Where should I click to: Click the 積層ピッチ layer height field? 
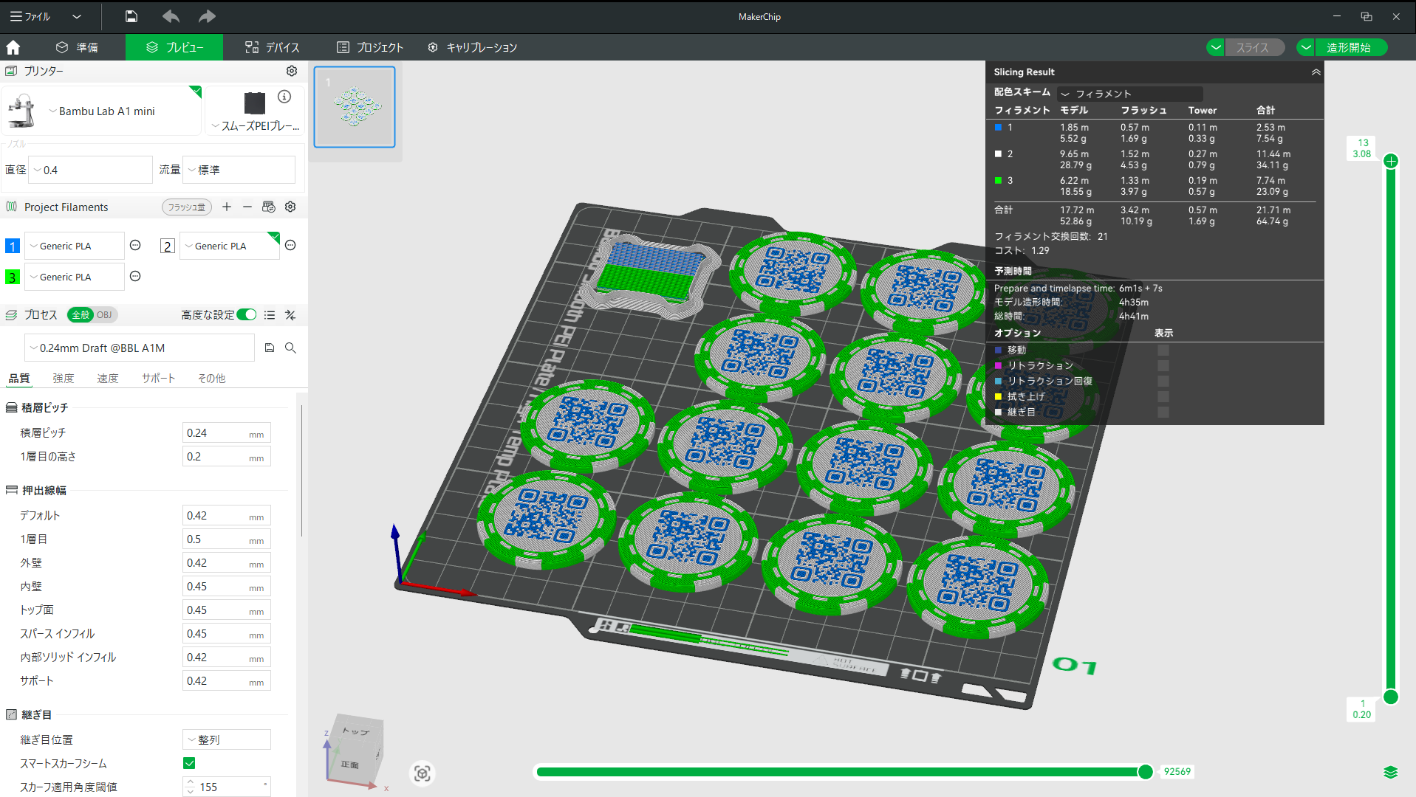[x=227, y=433]
